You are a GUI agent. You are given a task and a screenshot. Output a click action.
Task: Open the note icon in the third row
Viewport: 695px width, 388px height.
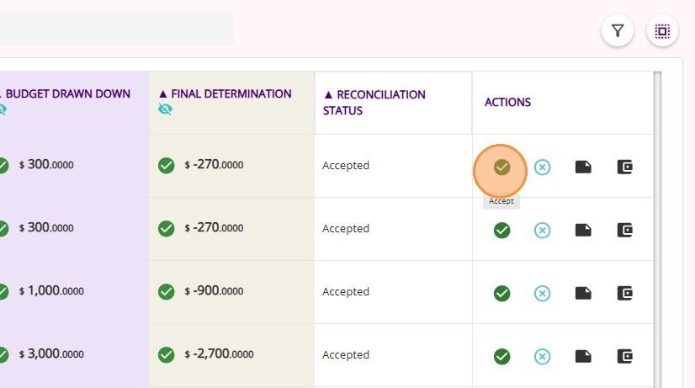click(583, 293)
